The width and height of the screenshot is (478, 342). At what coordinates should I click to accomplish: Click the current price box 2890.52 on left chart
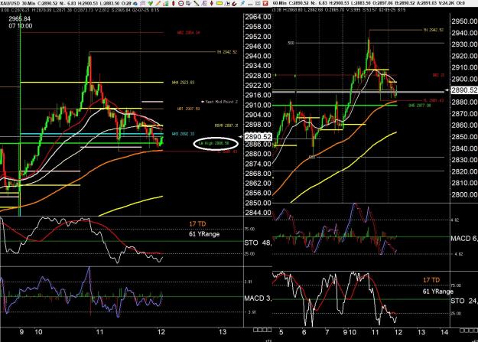pos(258,137)
